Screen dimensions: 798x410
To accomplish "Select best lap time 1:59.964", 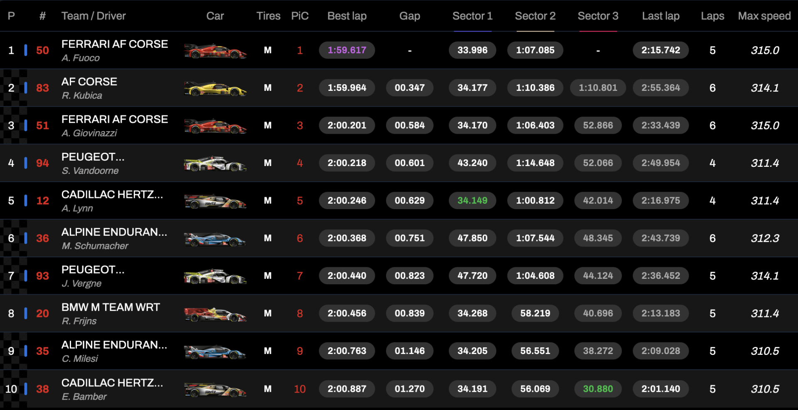I will click(x=347, y=88).
